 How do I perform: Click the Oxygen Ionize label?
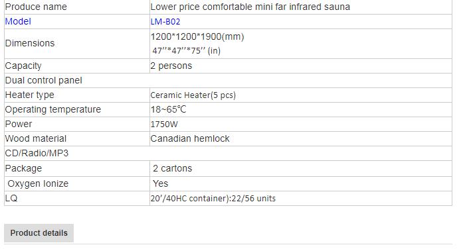tap(38, 183)
